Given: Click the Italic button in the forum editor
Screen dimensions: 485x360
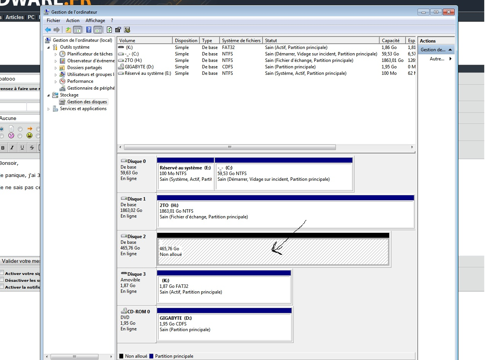Looking at the screenshot, I should 12,148.
